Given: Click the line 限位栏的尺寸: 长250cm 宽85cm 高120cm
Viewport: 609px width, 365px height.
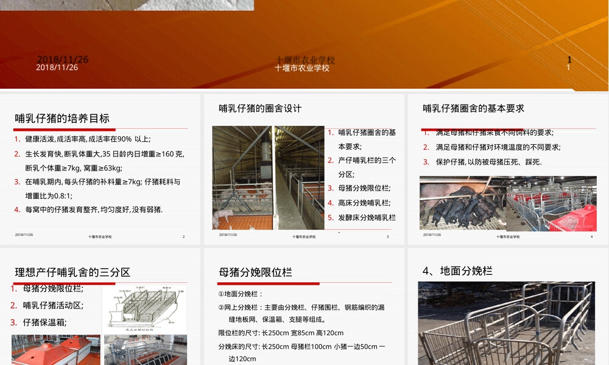Looking at the screenshot, I should 281,333.
